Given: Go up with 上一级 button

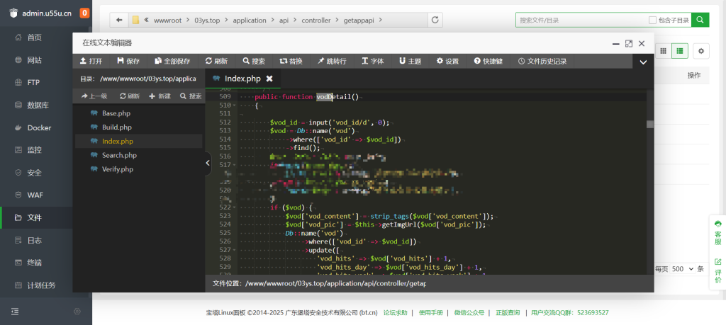Looking at the screenshot, I should click(94, 96).
